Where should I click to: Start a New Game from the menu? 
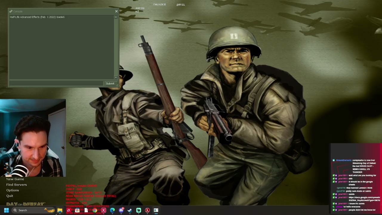click(15, 179)
